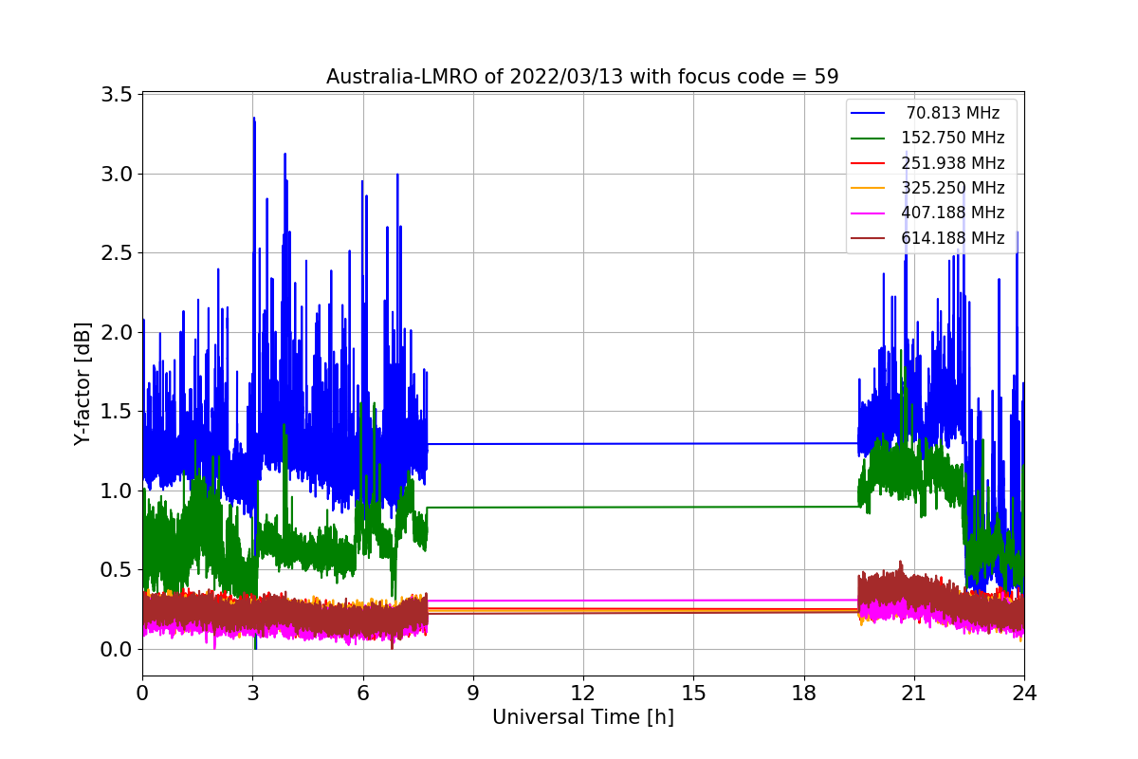Click the orange legend line sample
The height and width of the screenshot is (759, 1138).
point(870,188)
